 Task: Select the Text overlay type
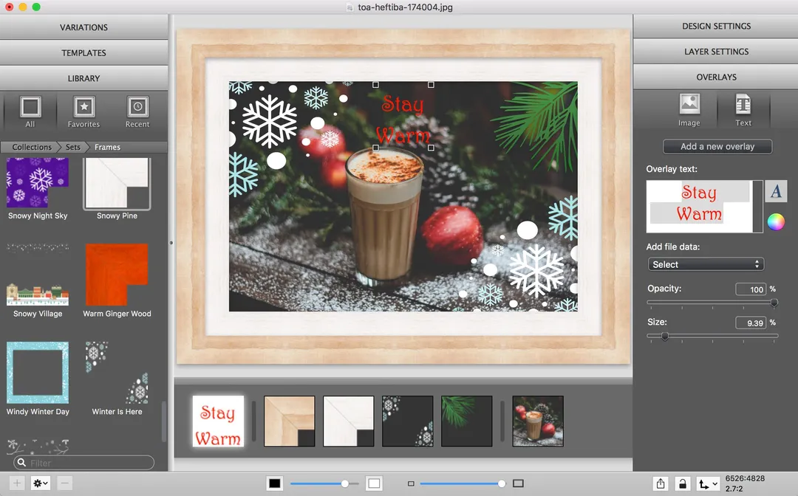click(743, 110)
